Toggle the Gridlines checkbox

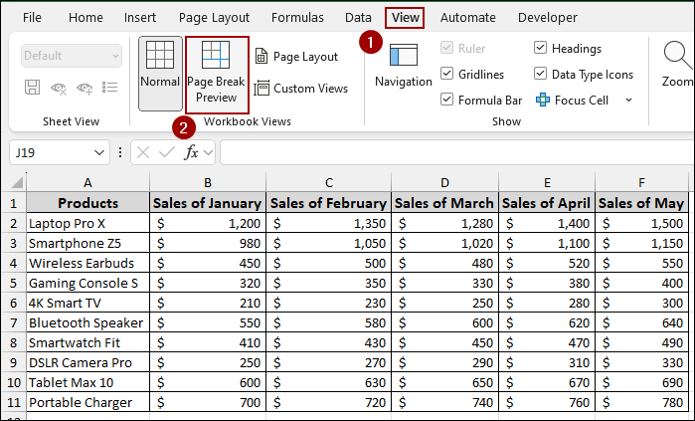point(446,75)
